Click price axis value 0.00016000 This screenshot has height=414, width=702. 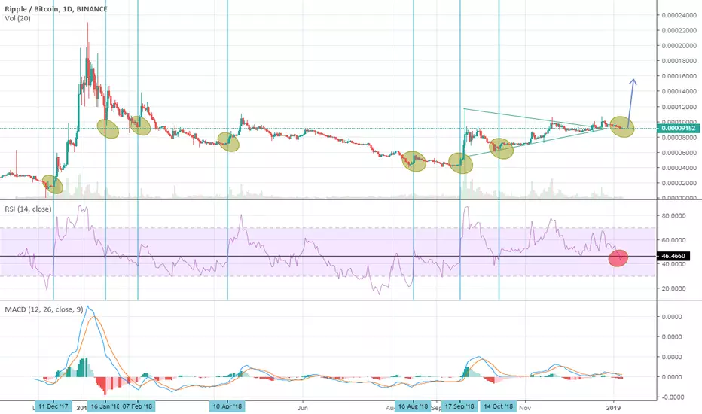(679, 76)
